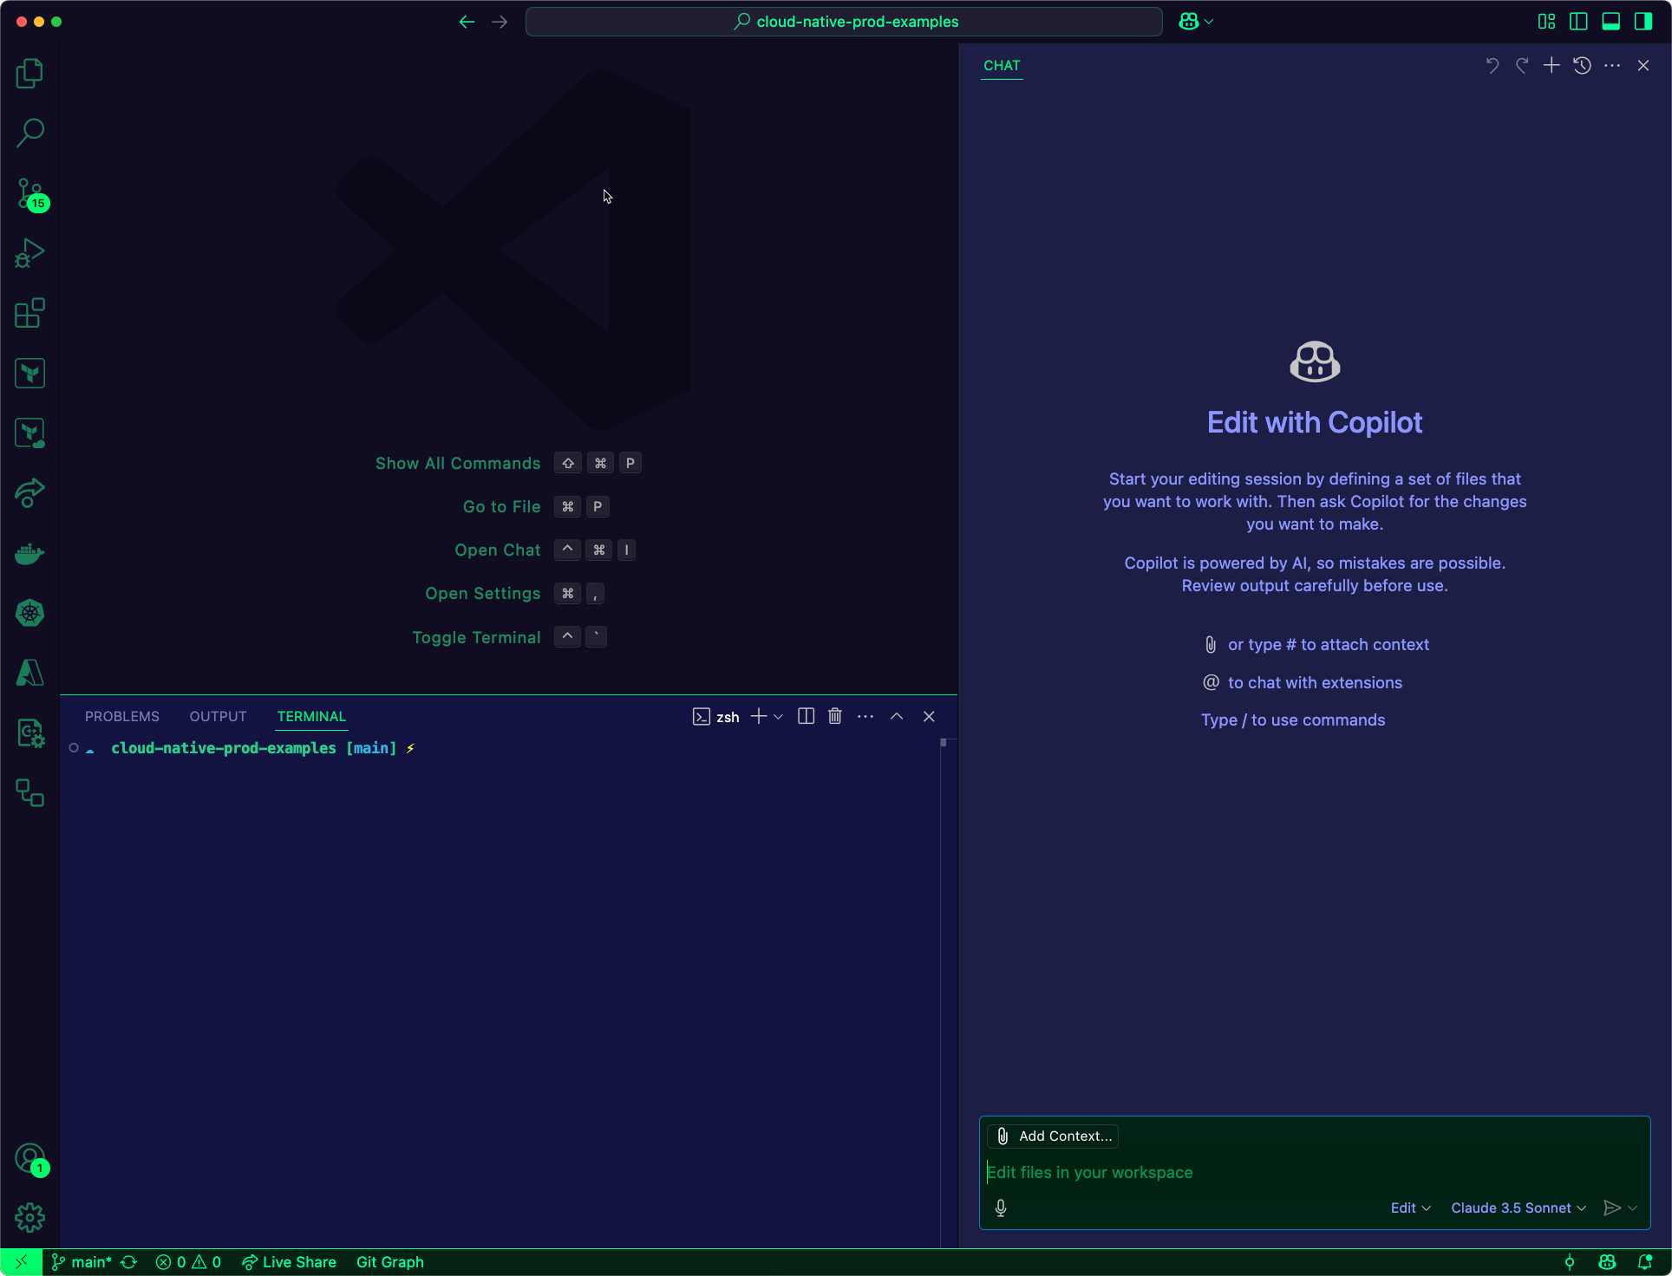The width and height of the screenshot is (1672, 1276).
Task: Close the Chat panel
Action: 1643,66
